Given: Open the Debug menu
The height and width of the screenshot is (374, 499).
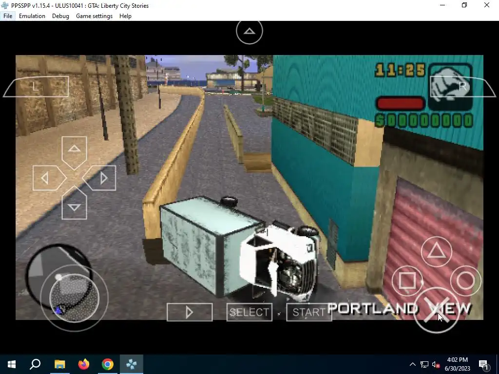Looking at the screenshot, I should (x=60, y=16).
